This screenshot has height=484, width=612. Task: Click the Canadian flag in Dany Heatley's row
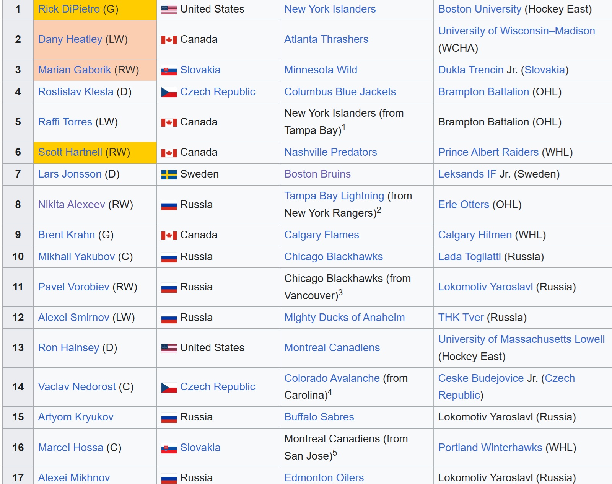(169, 40)
